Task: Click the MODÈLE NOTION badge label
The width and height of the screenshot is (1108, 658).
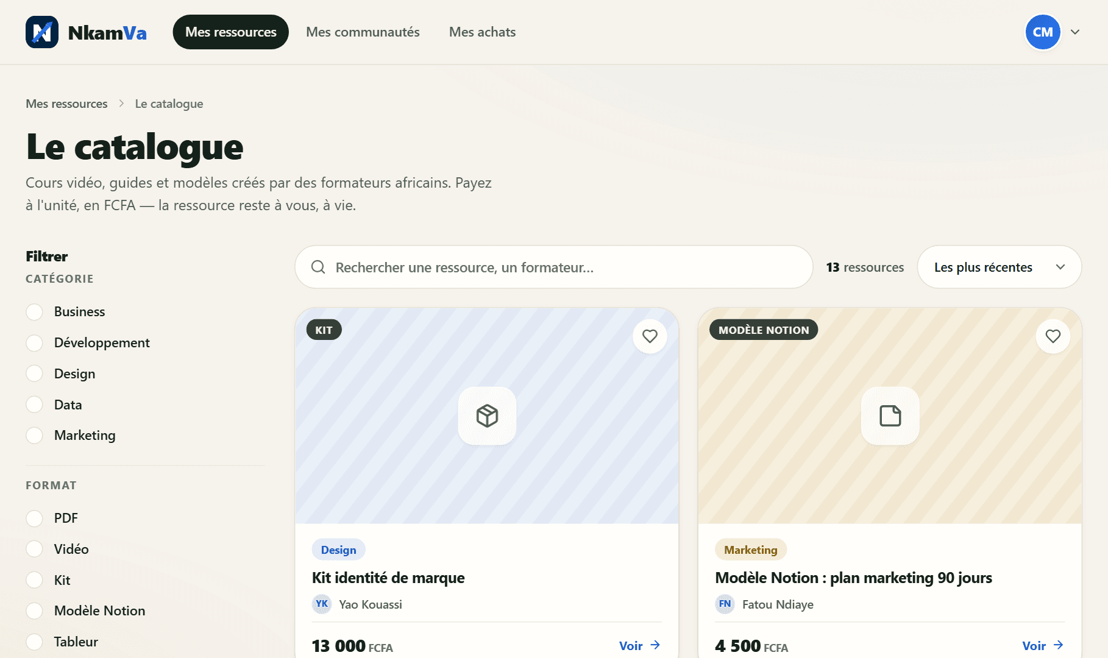Action: coord(764,330)
